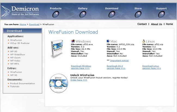
Task: Click Download Linux version here link
Action: pos(151,67)
